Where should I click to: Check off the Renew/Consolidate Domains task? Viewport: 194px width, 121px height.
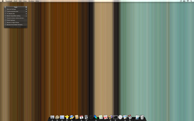pyautogui.click(x=5, y=25)
